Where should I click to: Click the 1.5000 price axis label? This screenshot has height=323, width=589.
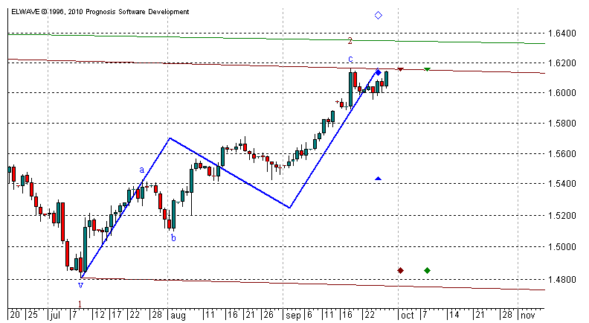562,247
